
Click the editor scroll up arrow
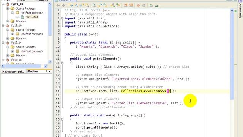232,11
